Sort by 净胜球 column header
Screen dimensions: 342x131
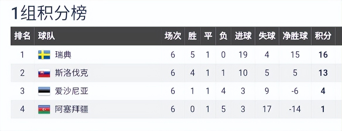click(x=295, y=36)
